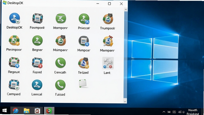Open the taskbar clock
The width and height of the screenshot is (204, 115).
pyautogui.click(x=193, y=112)
